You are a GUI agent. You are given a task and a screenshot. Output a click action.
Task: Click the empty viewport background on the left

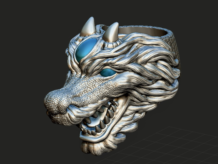tap(20, 75)
